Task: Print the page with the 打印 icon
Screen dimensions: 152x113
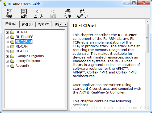Action: point(68,12)
